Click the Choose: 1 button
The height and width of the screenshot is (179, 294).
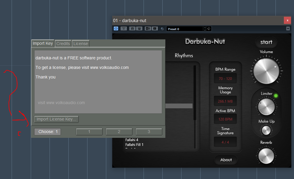coord(47,132)
